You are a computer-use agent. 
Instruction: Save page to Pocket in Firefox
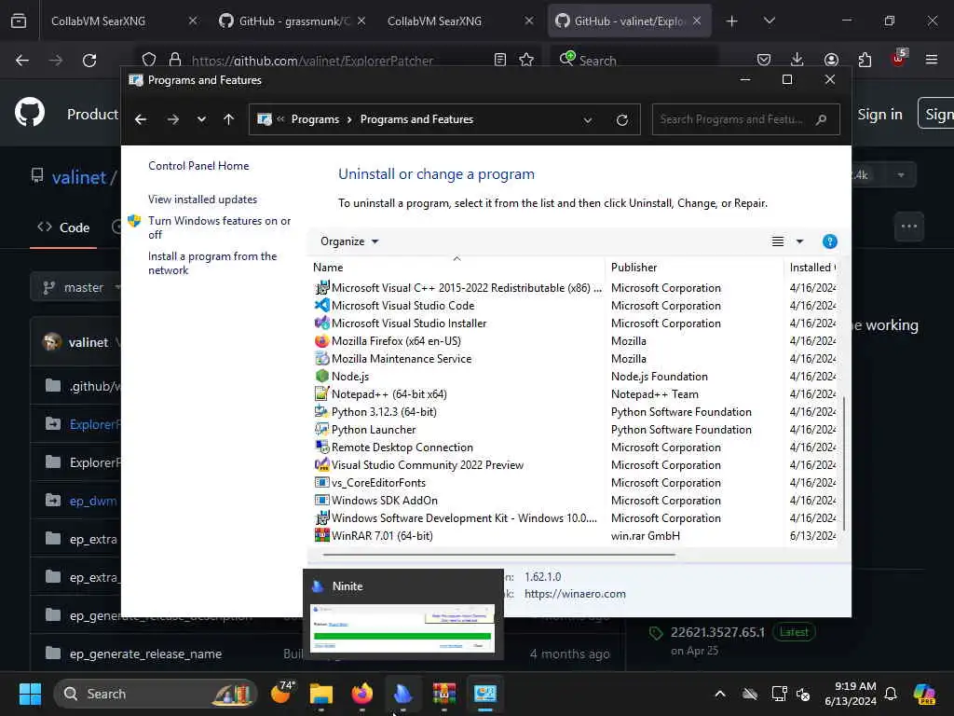764,60
